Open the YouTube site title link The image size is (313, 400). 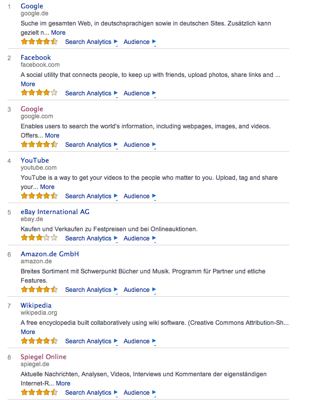point(35,160)
